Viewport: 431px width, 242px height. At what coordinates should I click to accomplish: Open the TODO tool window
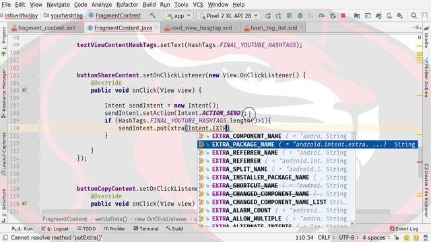(x=86, y=229)
